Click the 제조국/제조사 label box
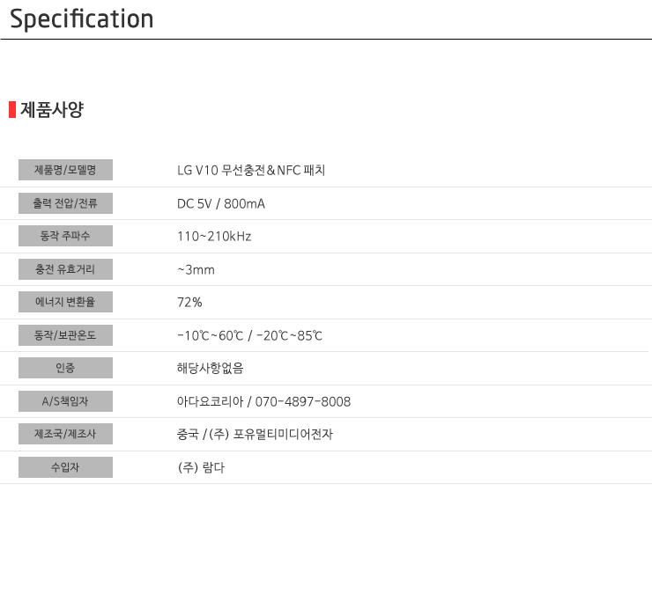 coord(65,434)
